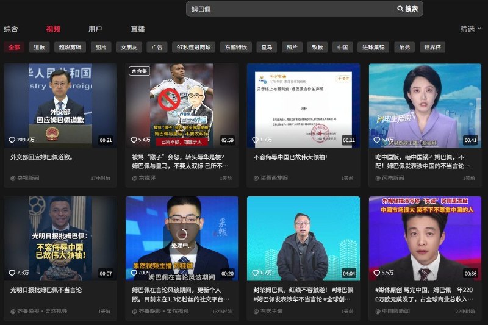Image resolution: width=488 pixels, height=325 pixels.
Task: Focus the search field containing 姆巴佩
Action: (289, 9)
